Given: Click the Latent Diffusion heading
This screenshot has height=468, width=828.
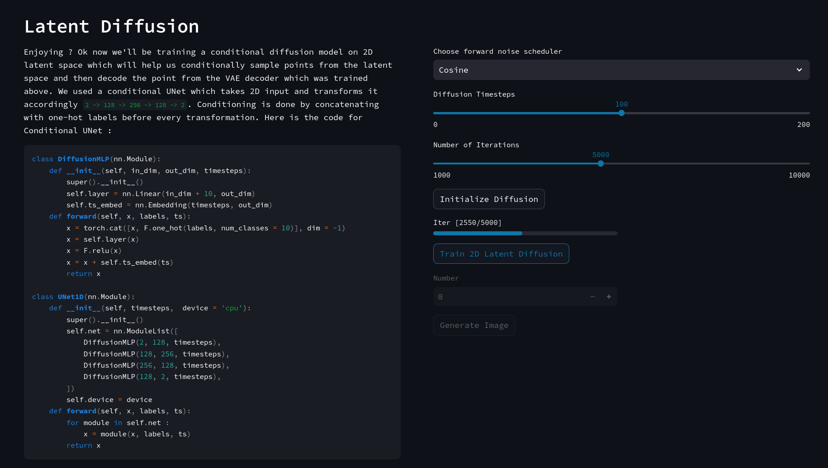Looking at the screenshot, I should (112, 27).
